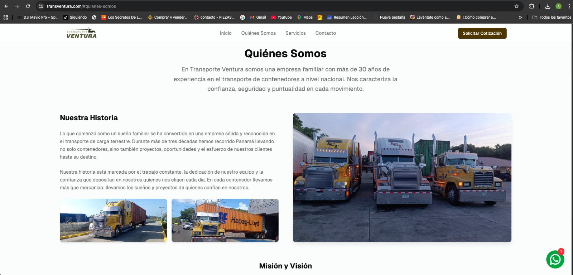Click the Transporte Ventura logo
Screen dimensions: 573x275
[x=82, y=33]
